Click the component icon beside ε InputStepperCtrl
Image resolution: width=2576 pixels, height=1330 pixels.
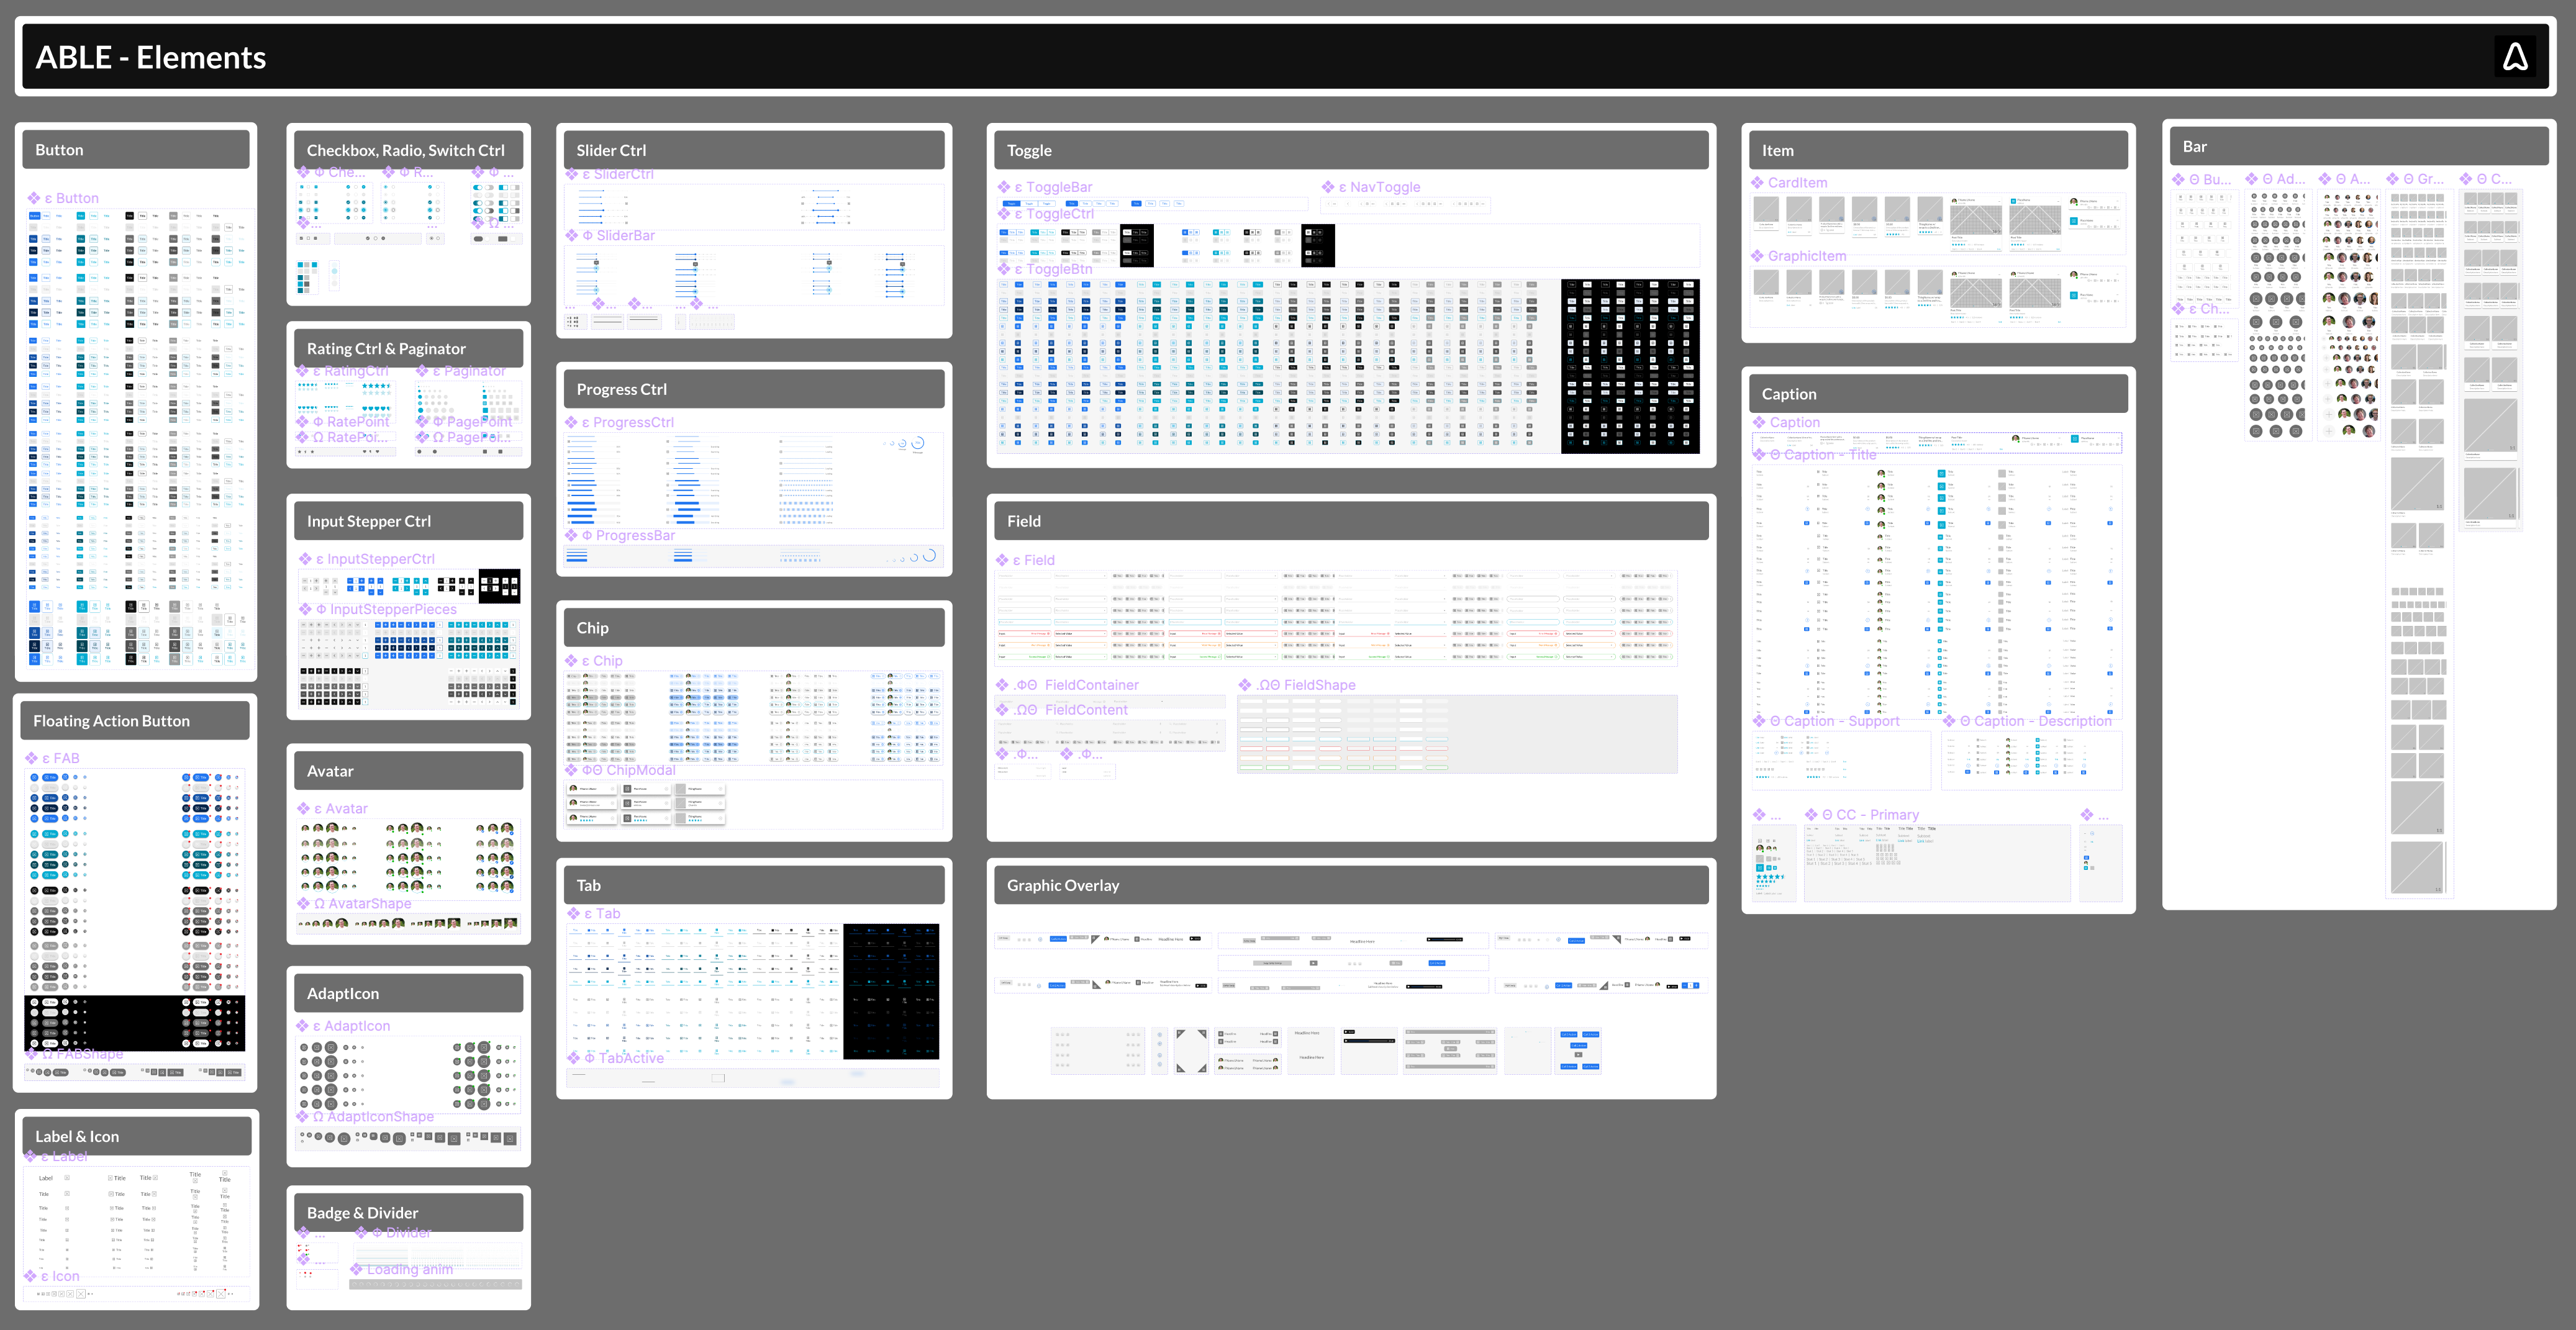305,559
